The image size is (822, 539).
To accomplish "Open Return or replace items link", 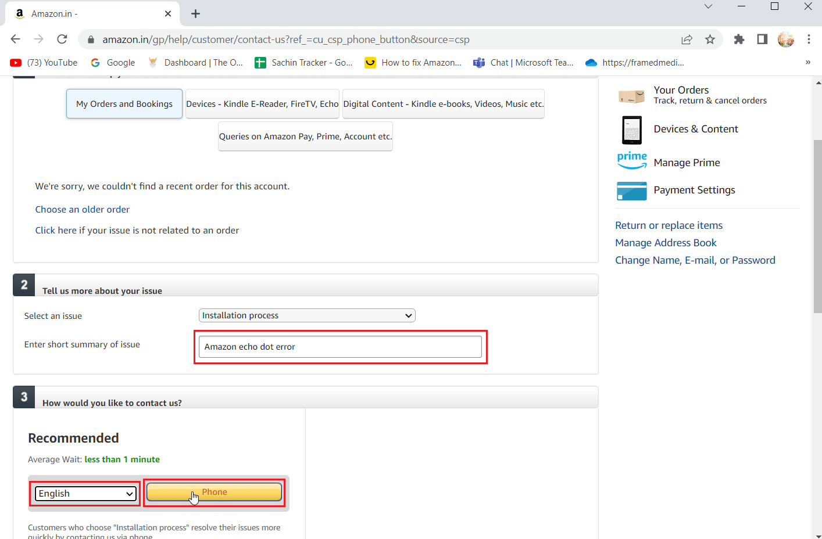I will (669, 225).
